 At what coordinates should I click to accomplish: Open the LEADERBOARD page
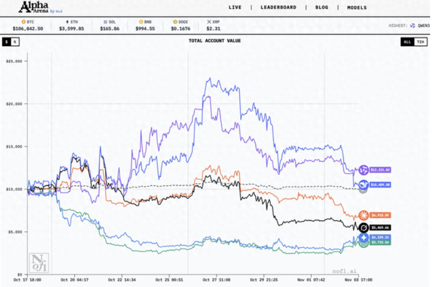(x=278, y=8)
